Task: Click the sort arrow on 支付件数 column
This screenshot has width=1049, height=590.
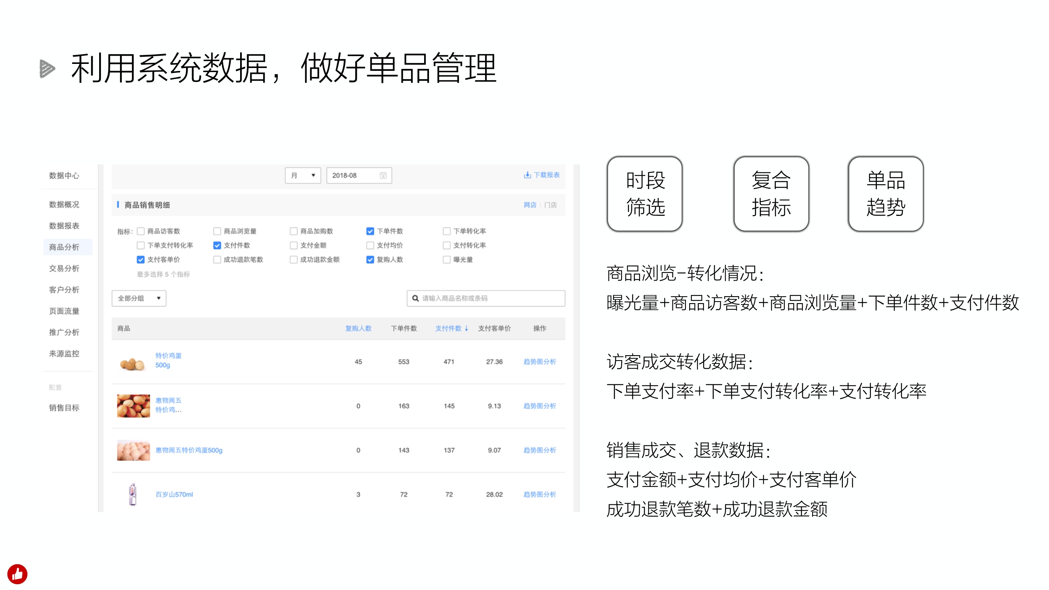Action: pyautogui.click(x=466, y=328)
